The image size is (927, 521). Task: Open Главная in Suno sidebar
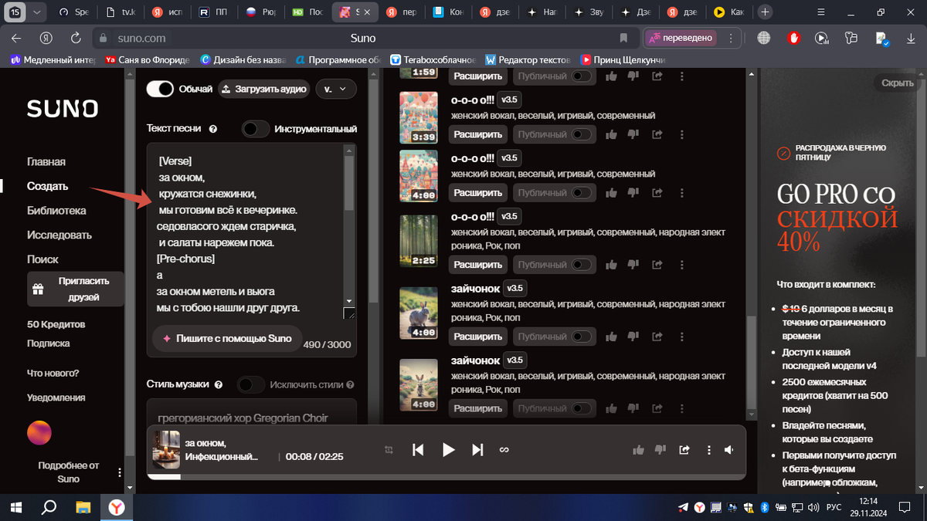point(46,161)
